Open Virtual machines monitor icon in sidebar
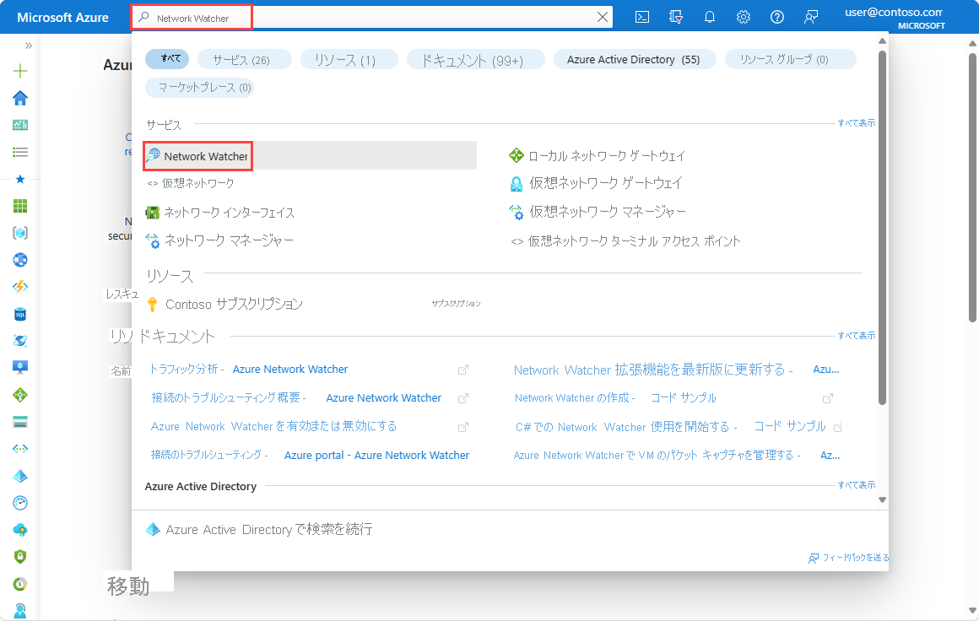 point(20,368)
